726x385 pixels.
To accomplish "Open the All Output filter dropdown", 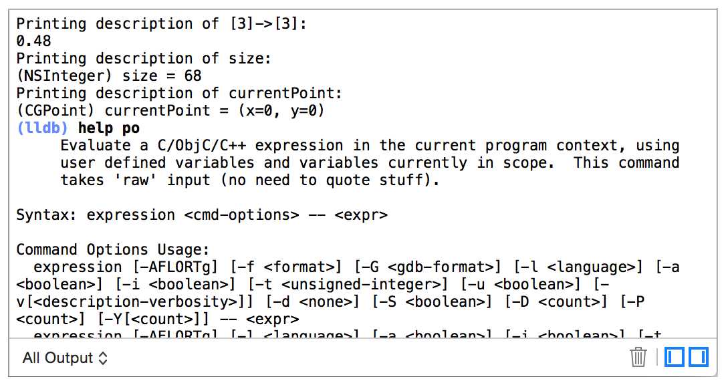I will 65,358.
